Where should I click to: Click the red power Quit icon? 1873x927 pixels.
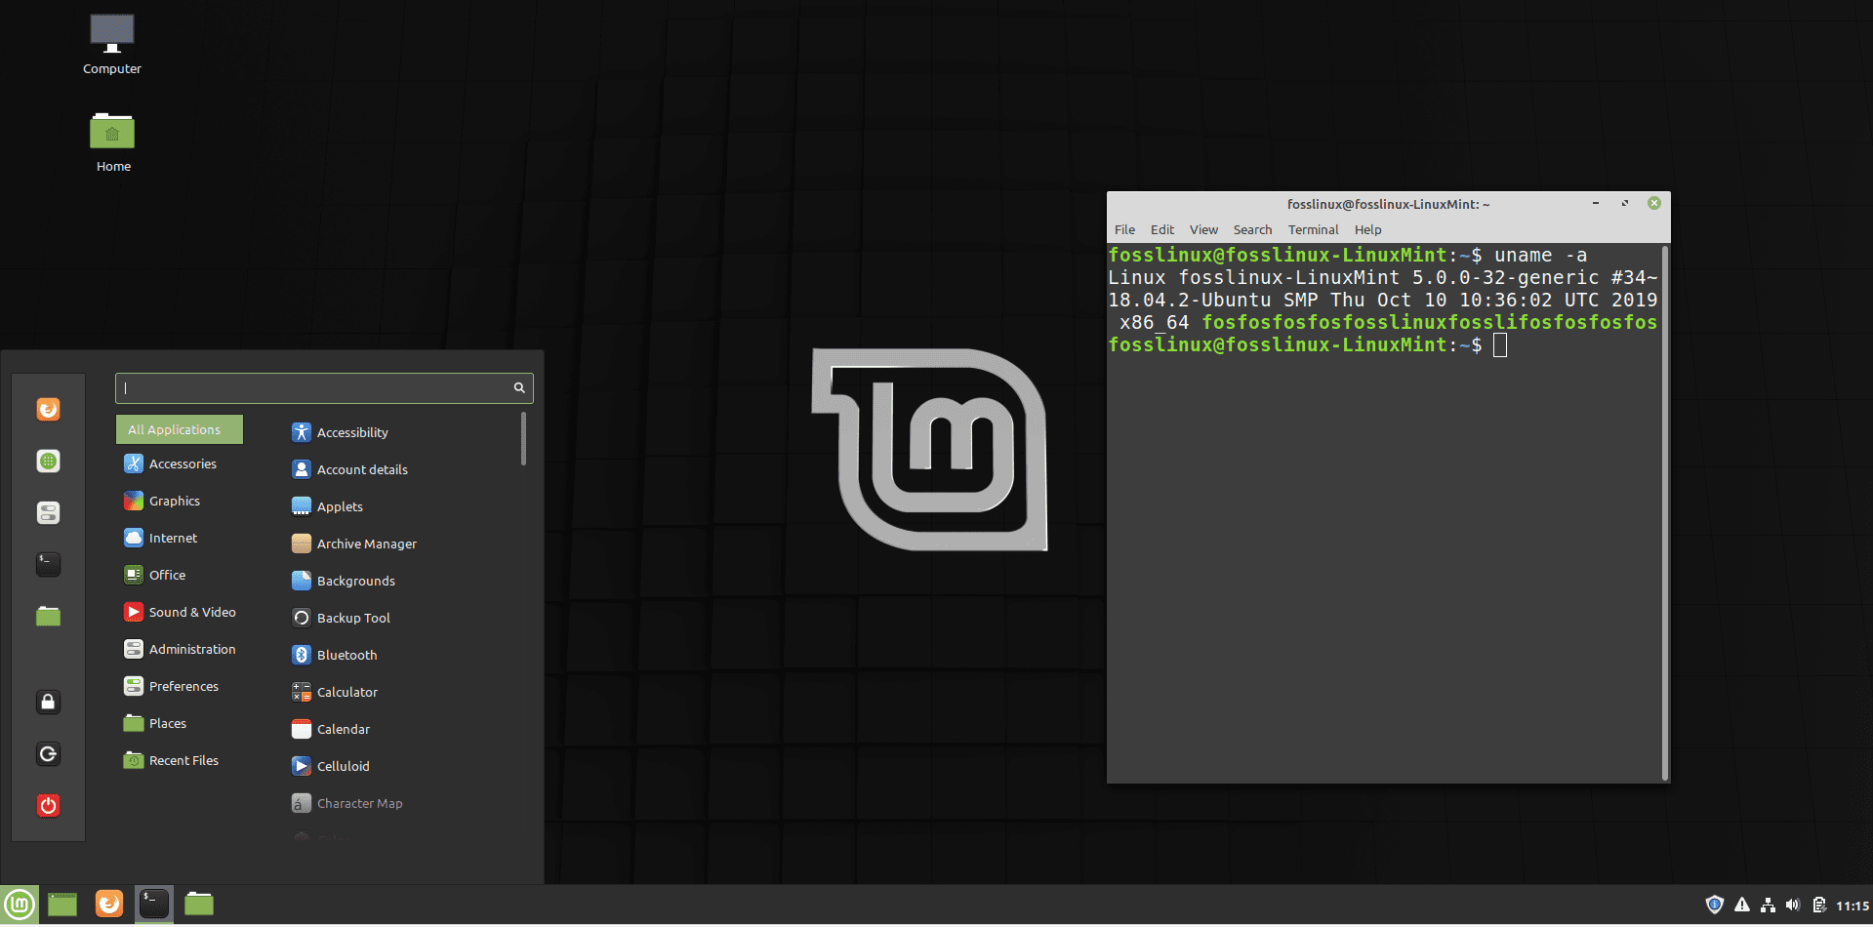(48, 805)
